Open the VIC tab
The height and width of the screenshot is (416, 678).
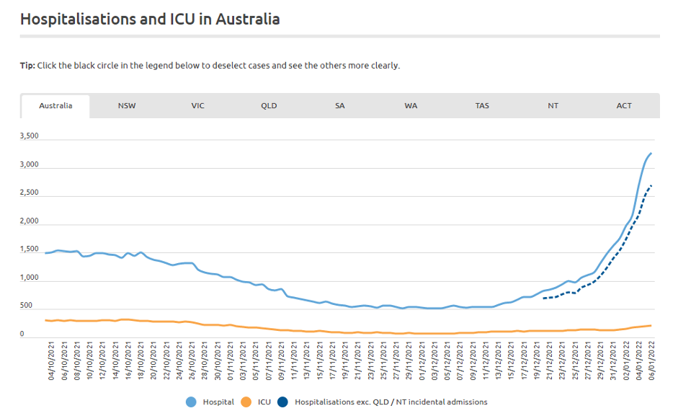tap(197, 106)
